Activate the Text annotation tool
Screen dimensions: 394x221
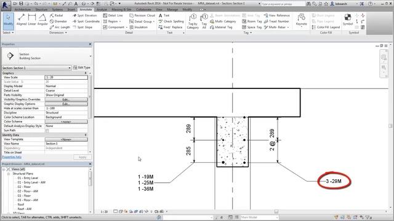[x=164, y=15]
